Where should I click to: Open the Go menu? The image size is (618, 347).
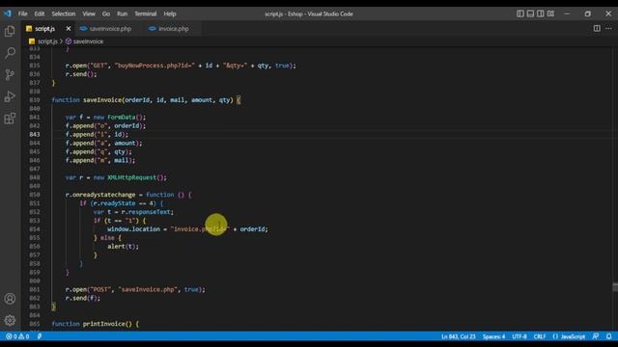tap(106, 13)
